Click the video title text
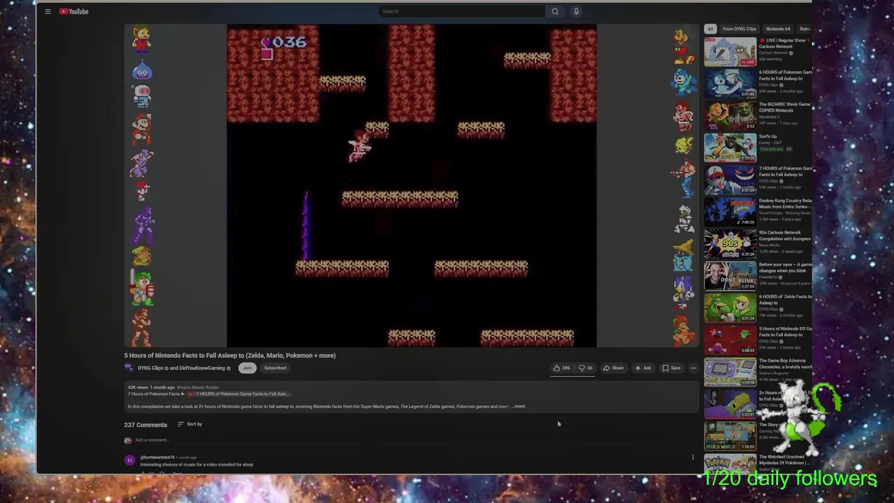 point(230,356)
